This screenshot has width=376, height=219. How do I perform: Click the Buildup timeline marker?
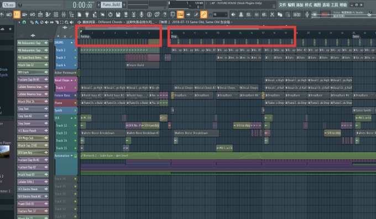(85, 36)
